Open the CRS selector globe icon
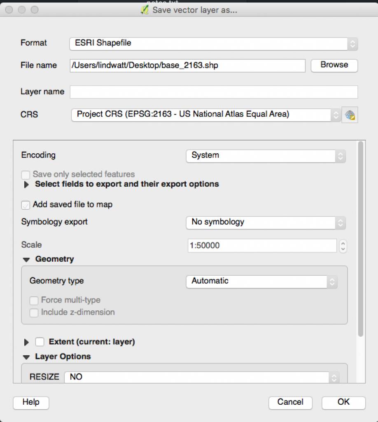Screen dimensions: 378x422 [350, 115]
